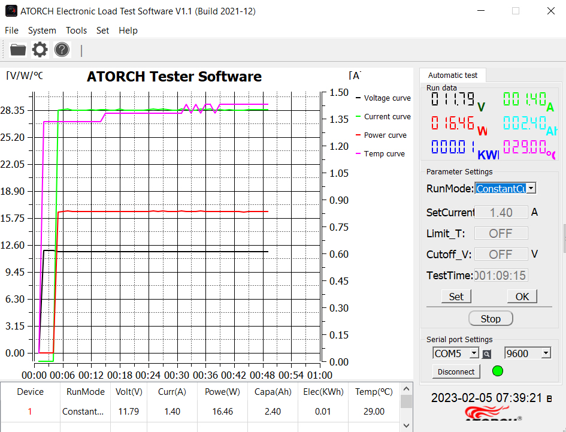This screenshot has height=432, width=566.
Task: Select the Volt(V) column header
Action: click(x=129, y=392)
